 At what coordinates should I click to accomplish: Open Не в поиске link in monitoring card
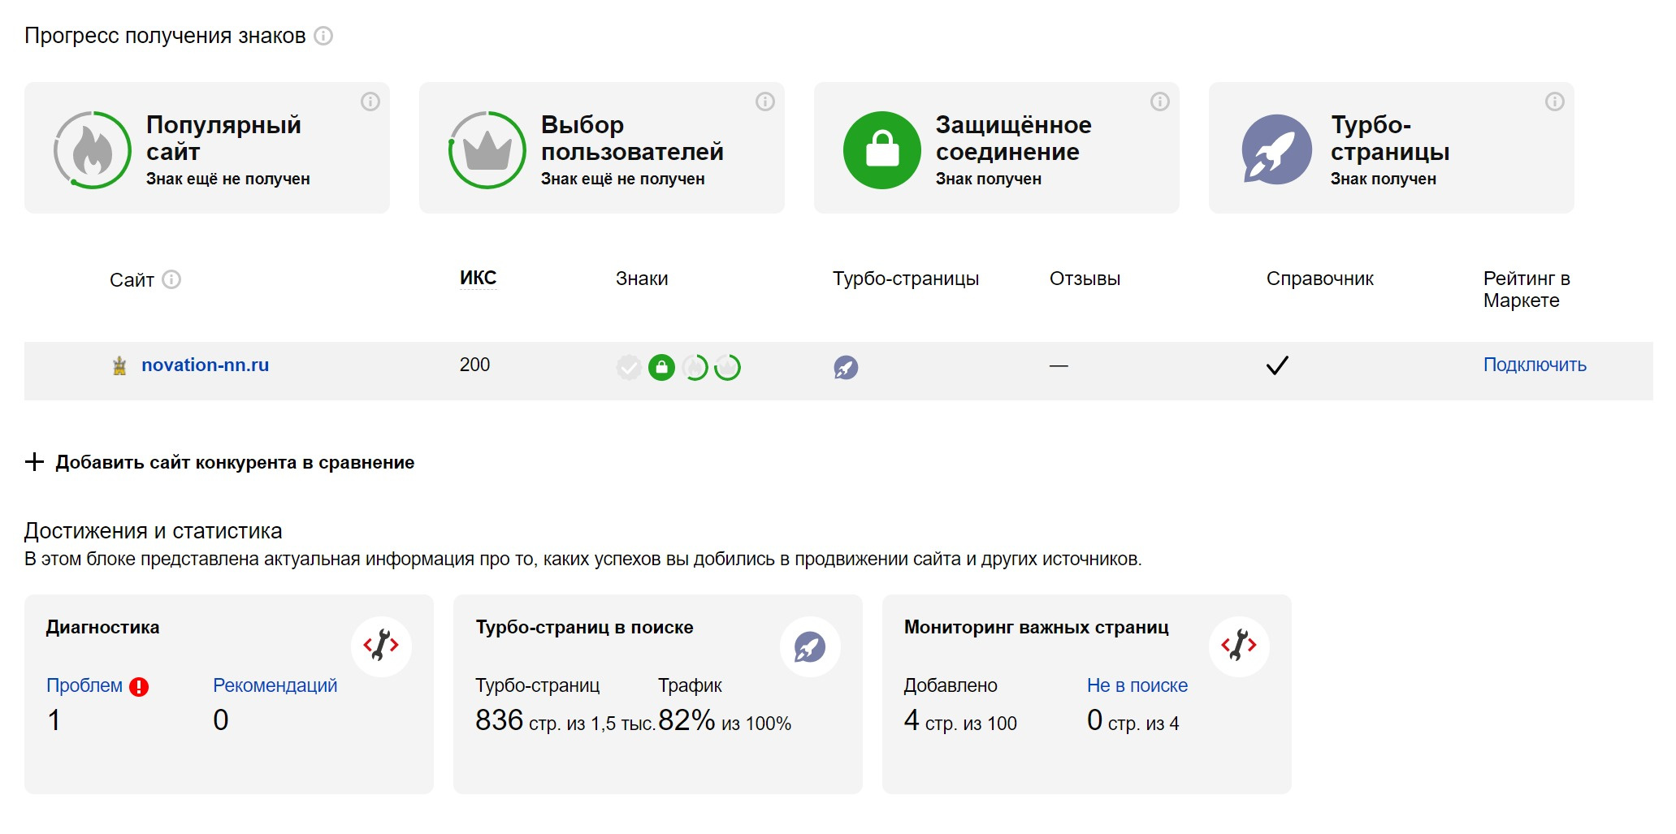pyautogui.click(x=1137, y=685)
